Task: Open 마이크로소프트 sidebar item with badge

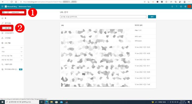Action: [12, 69]
